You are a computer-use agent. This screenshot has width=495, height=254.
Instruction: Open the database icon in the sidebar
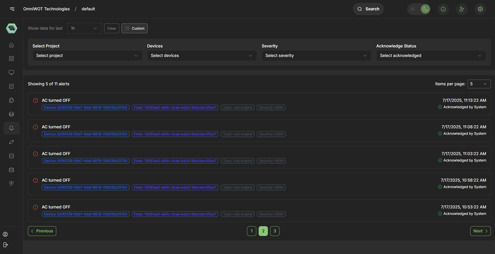pos(11,170)
